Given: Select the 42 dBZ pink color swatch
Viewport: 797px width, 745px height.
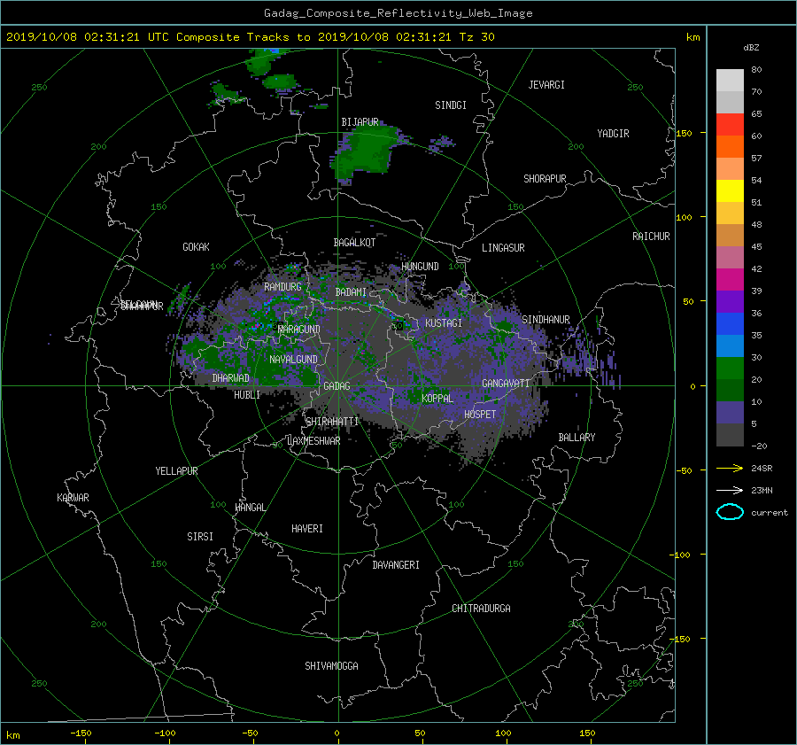Looking at the screenshot, I should tap(730, 257).
